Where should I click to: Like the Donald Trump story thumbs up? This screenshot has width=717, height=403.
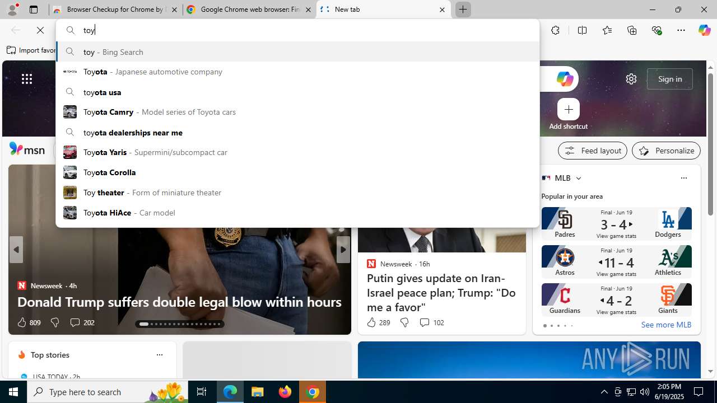point(28,322)
